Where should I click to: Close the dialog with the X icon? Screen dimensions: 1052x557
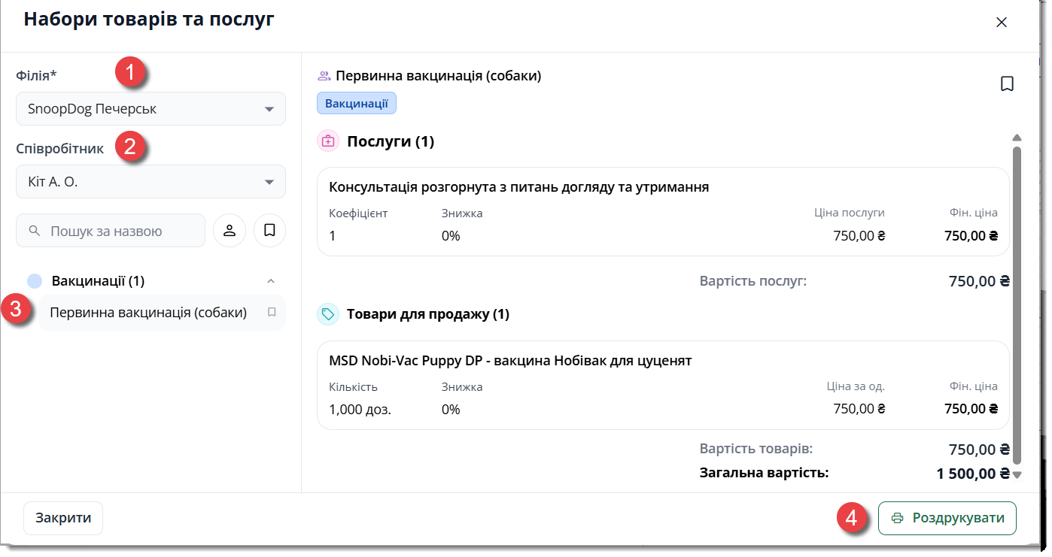click(1002, 23)
